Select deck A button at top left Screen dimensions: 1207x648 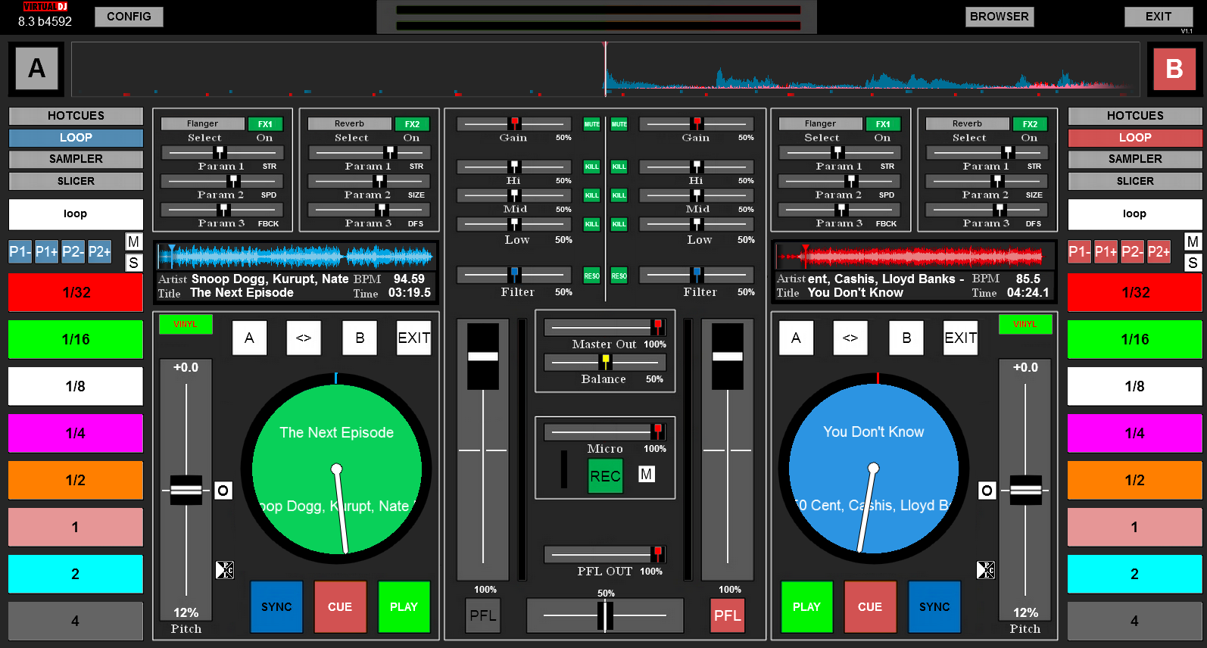pyautogui.click(x=36, y=69)
